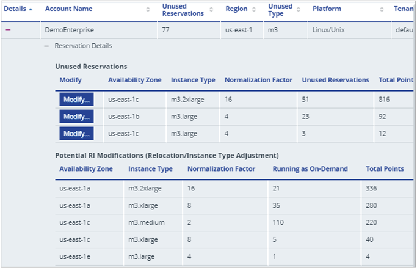The width and height of the screenshot is (417, 268).
Task: Click the Unused Reservations section heading
Action: tap(91, 67)
